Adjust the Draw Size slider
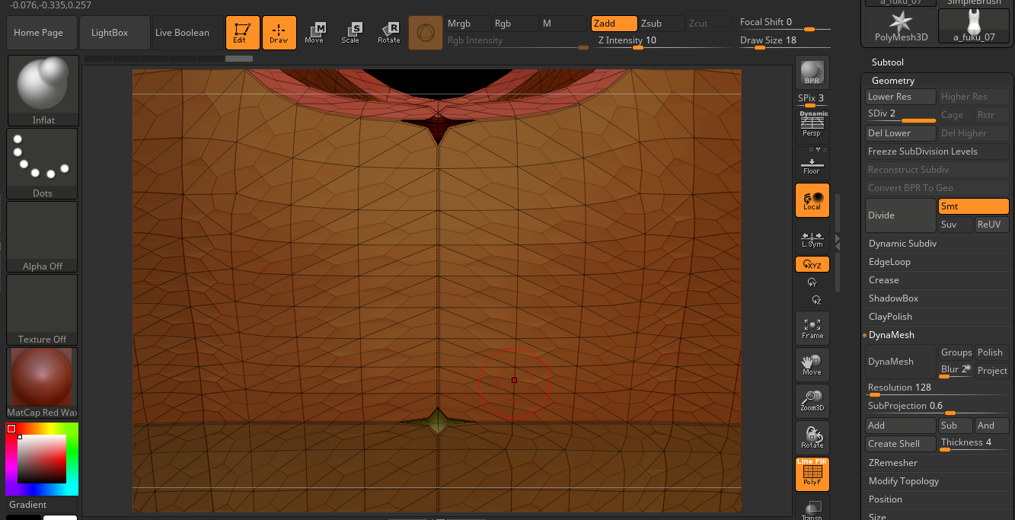 click(x=786, y=41)
